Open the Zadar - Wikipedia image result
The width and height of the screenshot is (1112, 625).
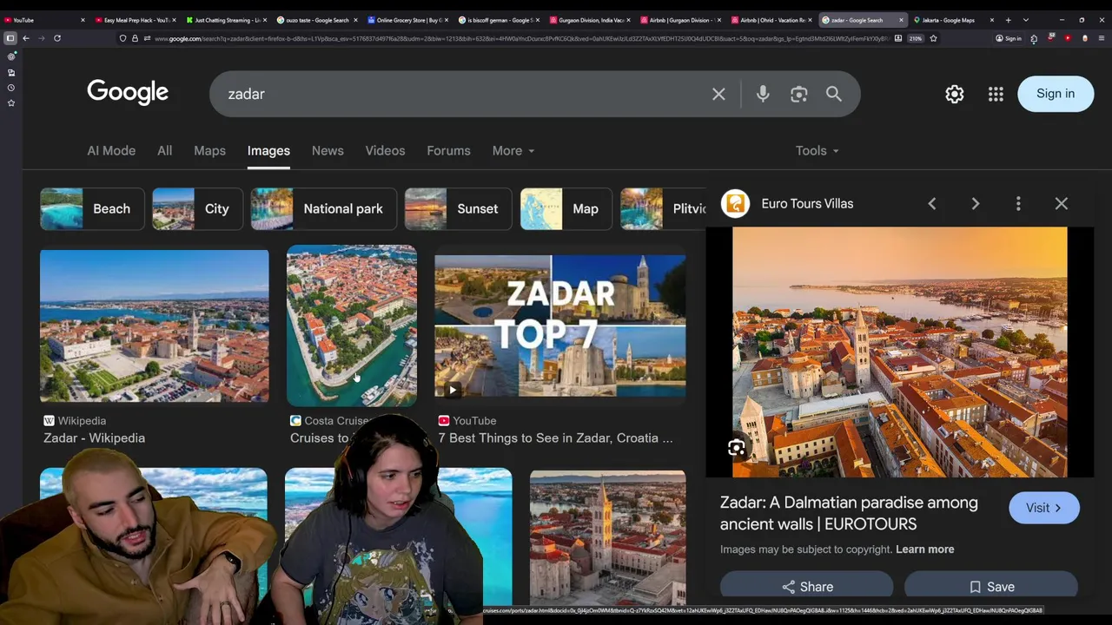coord(155,326)
